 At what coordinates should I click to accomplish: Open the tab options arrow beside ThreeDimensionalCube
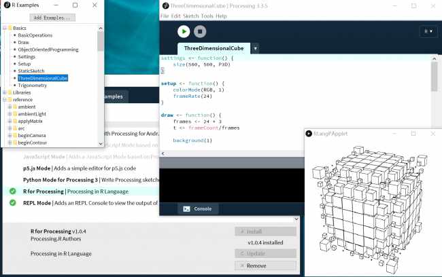tap(255, 48)
